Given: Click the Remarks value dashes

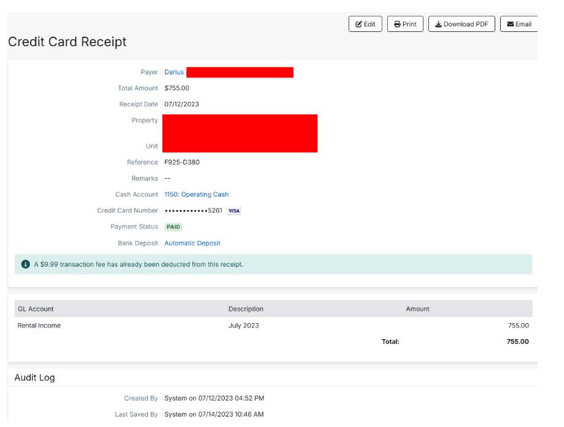Looking at the screenshot, I should (168, 178).
